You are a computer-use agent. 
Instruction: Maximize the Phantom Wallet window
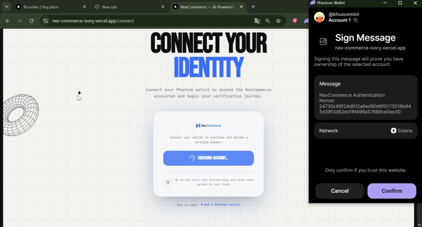click(400, 3)
